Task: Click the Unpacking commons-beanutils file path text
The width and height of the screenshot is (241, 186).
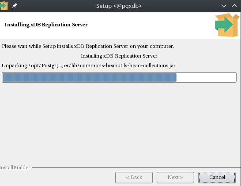Action: tap(89, 66)
